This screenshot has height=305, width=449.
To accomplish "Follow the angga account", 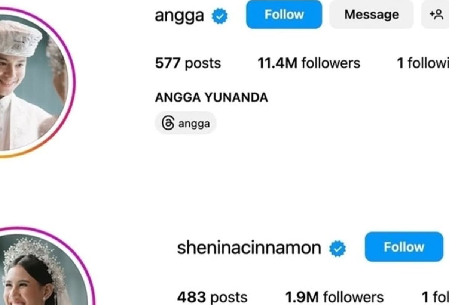I will 284,15.
